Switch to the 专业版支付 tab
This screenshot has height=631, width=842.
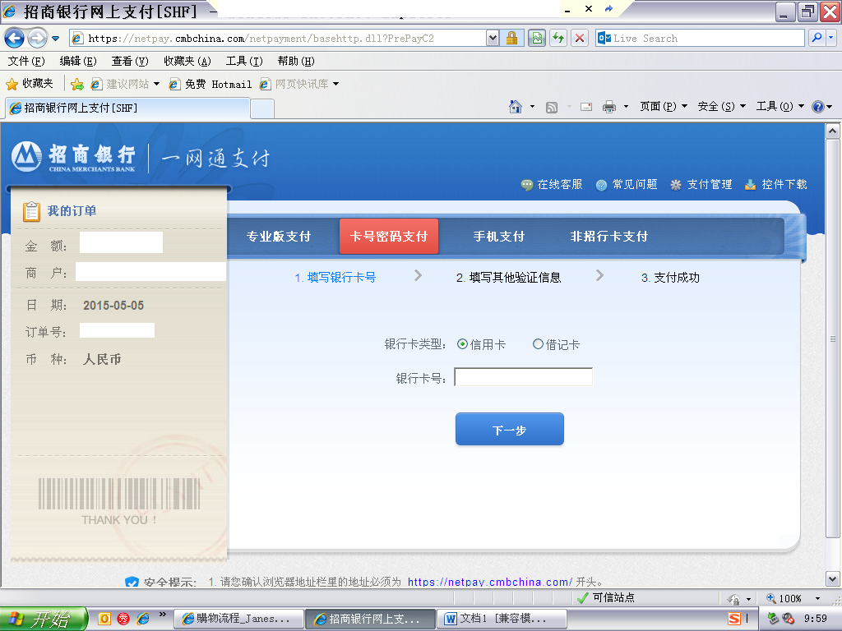click(279, 237)
